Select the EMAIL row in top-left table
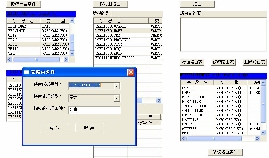Image resolution: width=269 pixels, height=158 pixels. [14, 49]
